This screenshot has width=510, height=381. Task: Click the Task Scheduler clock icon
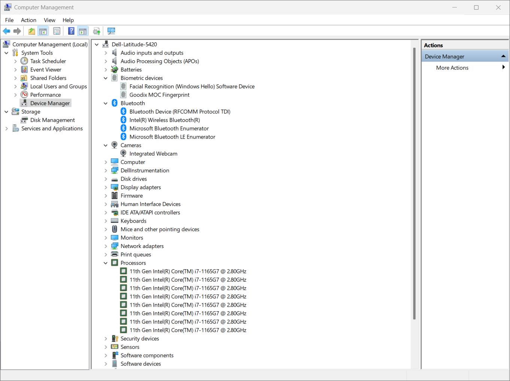(x=24, y=61)
